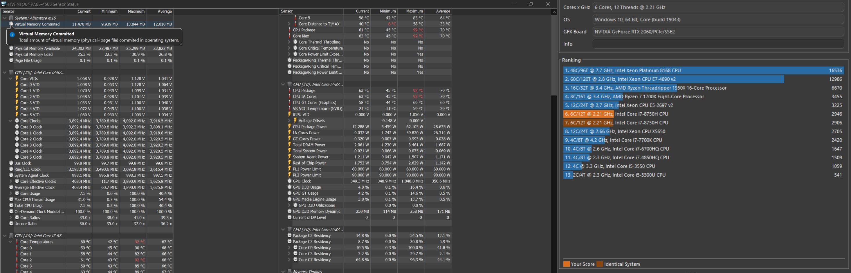
Task: Click the chip icon for System: Alienware m15
Action: pos(11,18)
